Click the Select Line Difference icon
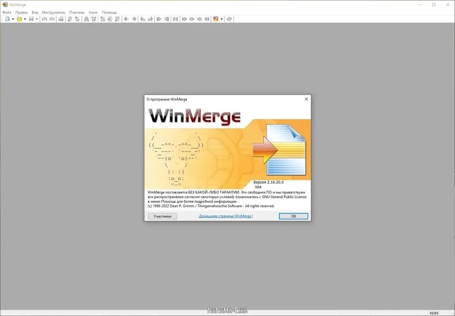This screenshot has height=316, width=455. [x=61, y=19]
